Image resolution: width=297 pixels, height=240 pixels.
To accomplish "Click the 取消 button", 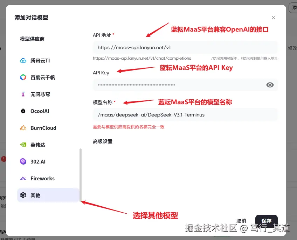I will pyautogui.click(x=241, y=221).
